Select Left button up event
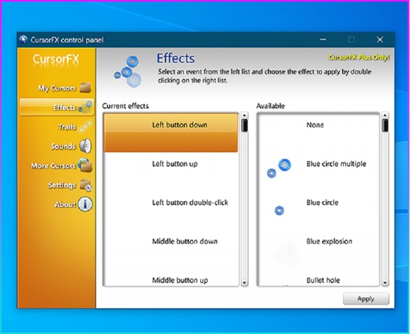410x334 pixels. [x=175, y=164]
